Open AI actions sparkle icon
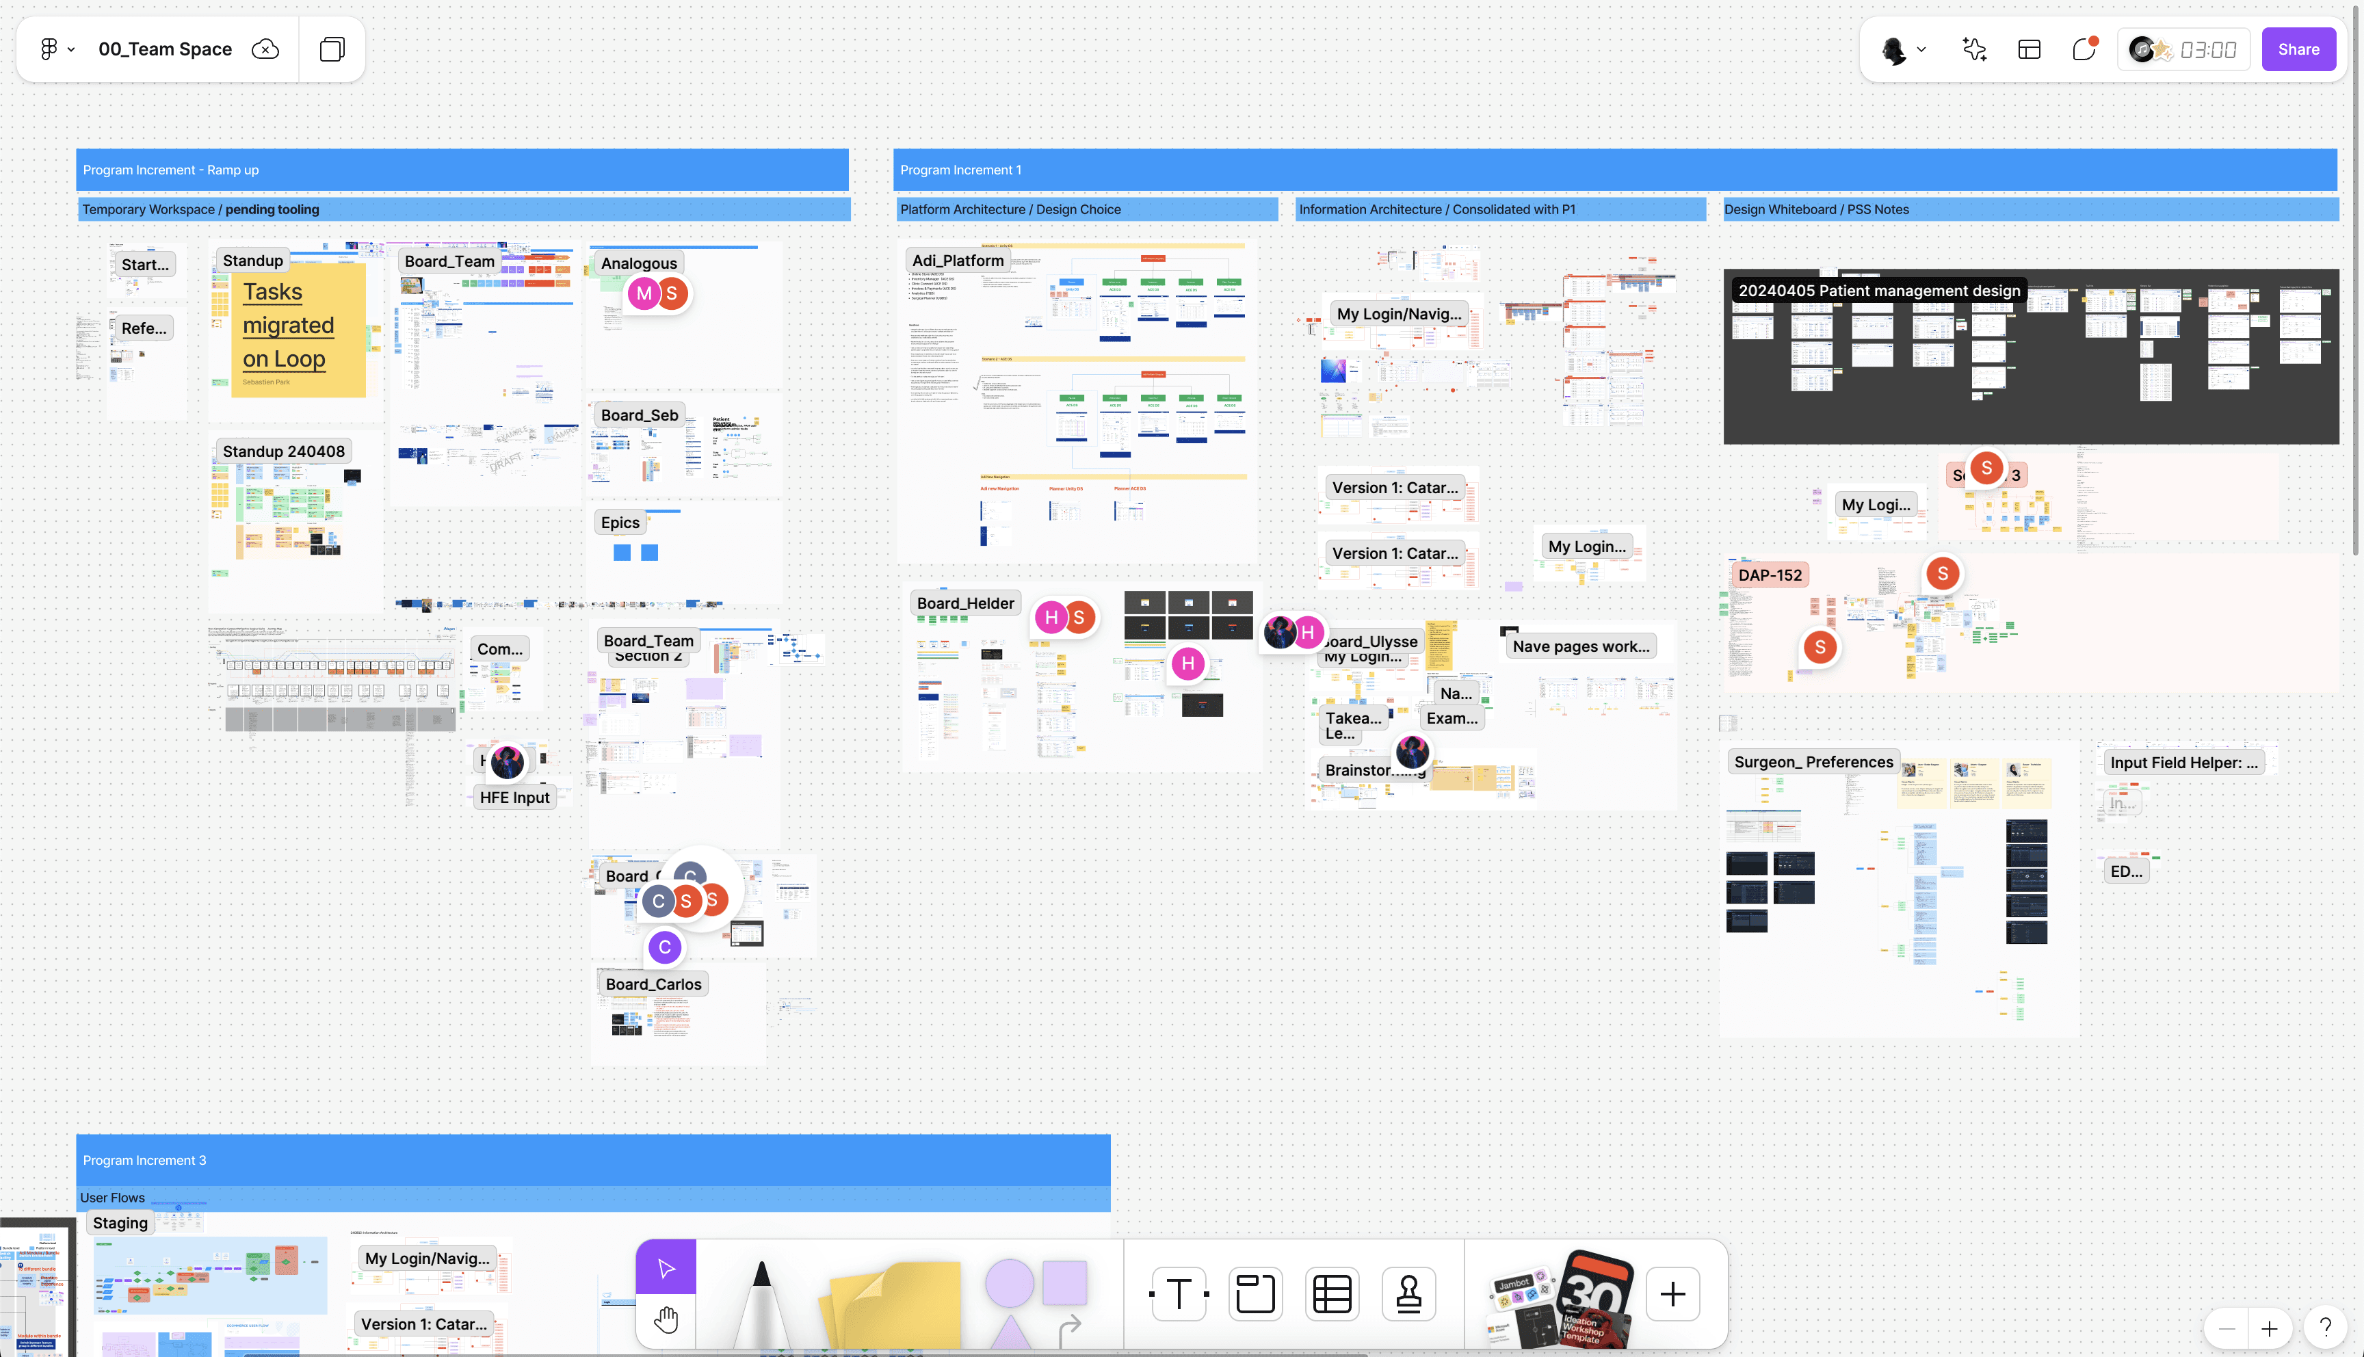2364x1357 pixels. [1973, 49]
